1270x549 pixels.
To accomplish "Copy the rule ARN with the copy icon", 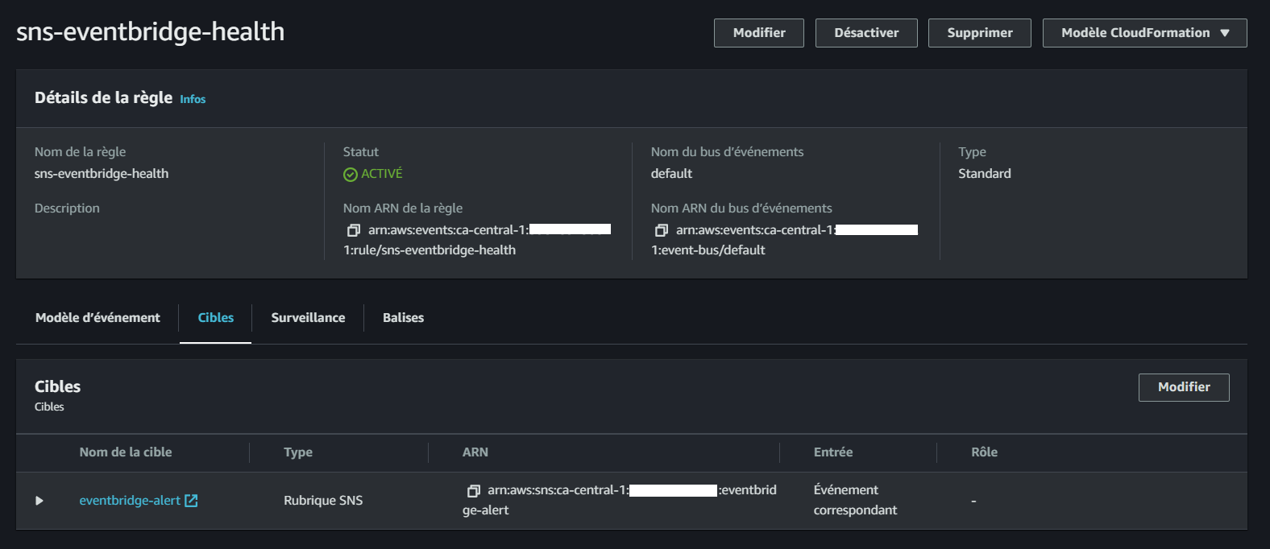I will coord(353,230).
